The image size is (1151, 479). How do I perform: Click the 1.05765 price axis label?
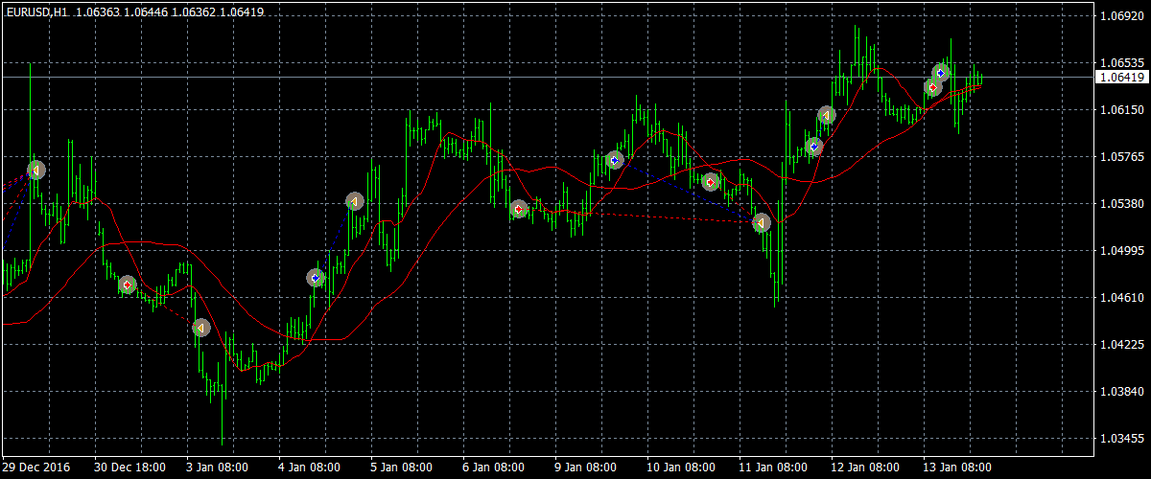(x=1122, y=157)
